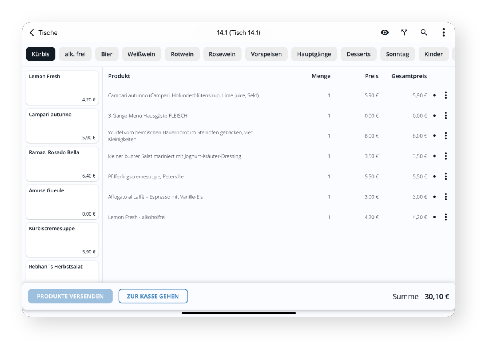The image size is (490, 352).
Task: Open three-dot menu for 3-Gänge-Menü row
Action: click(x=445, y=116)
